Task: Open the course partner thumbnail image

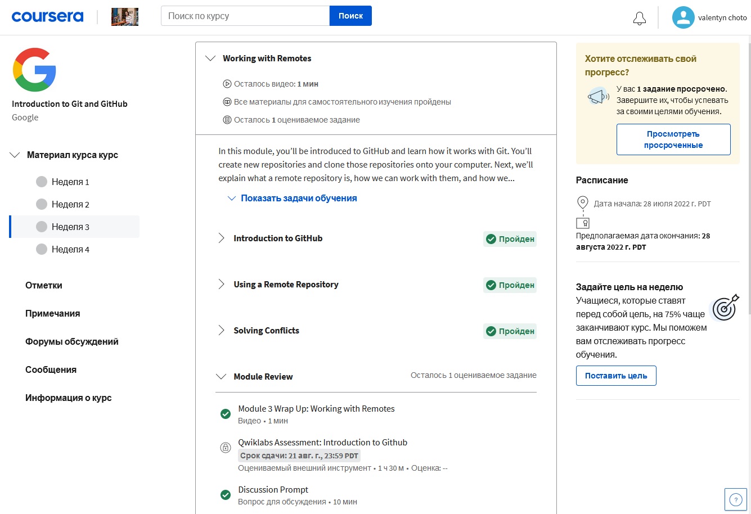Action: click(x=125, y=17)
